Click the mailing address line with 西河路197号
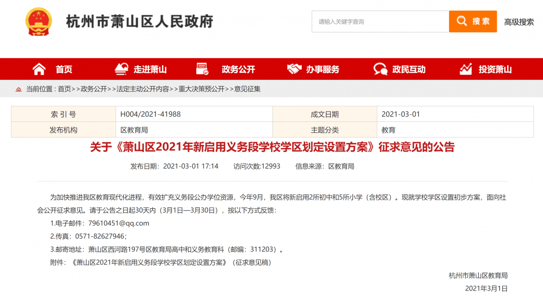Screen dimensions: 543x296 click(166, 249)
